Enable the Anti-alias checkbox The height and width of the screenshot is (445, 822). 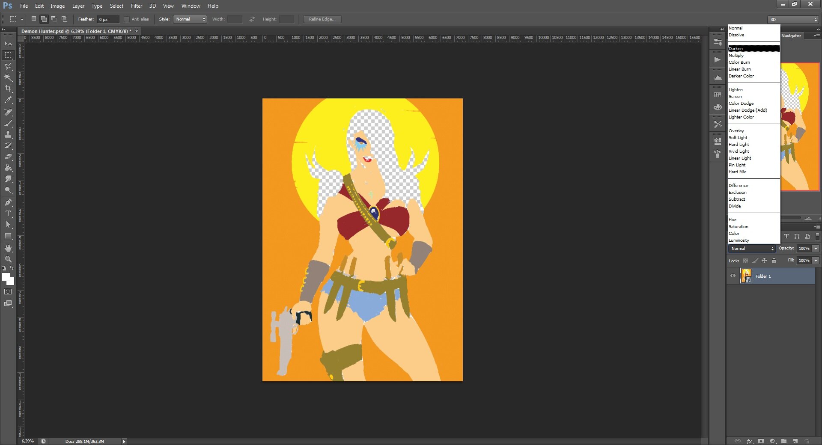127,19
